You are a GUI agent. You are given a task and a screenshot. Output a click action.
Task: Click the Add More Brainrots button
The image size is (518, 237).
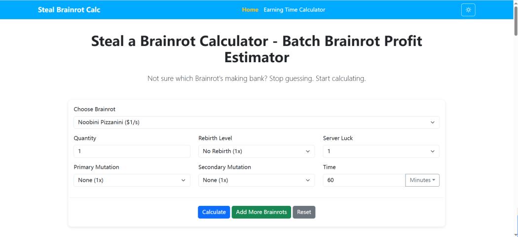(261, 212)
